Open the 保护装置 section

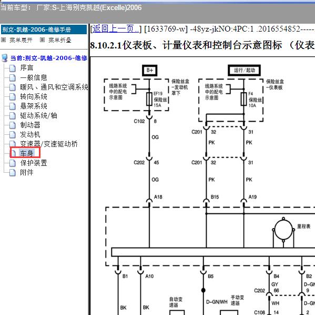[34, 163]
